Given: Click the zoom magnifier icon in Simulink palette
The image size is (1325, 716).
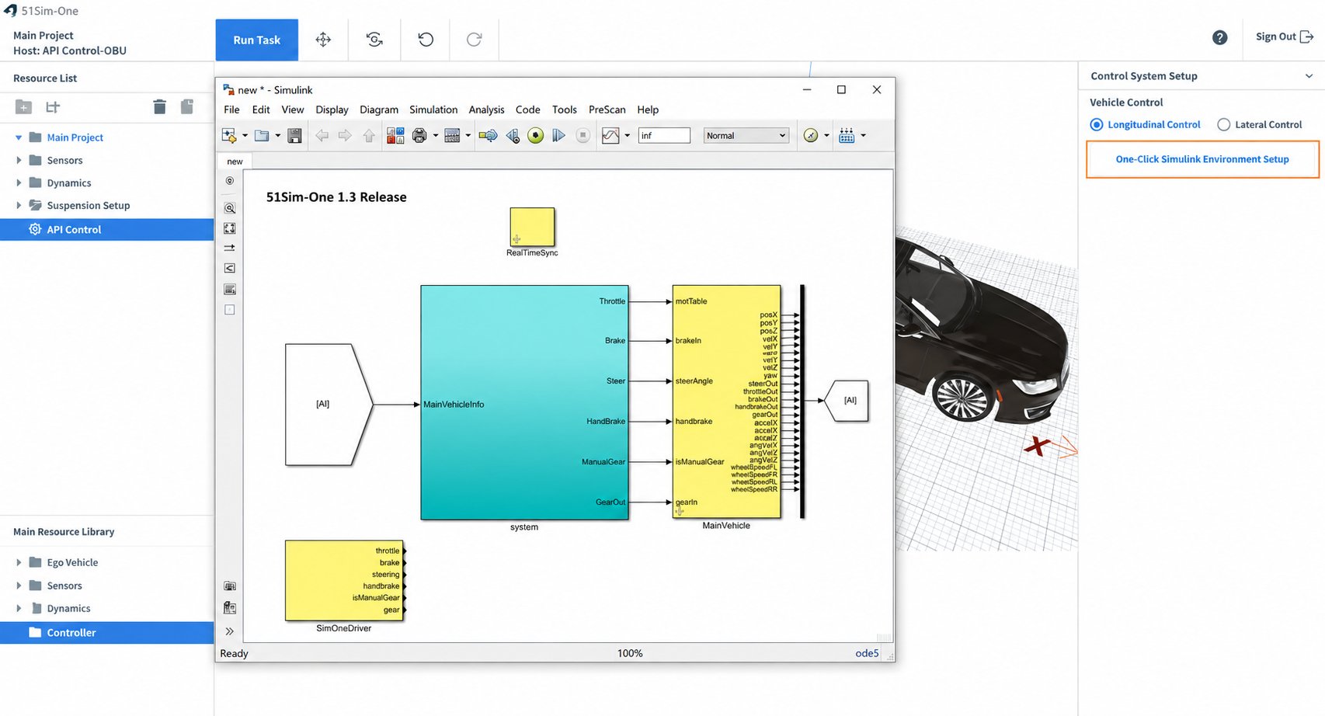Looking at the screenshot, I should pos(230,208).
